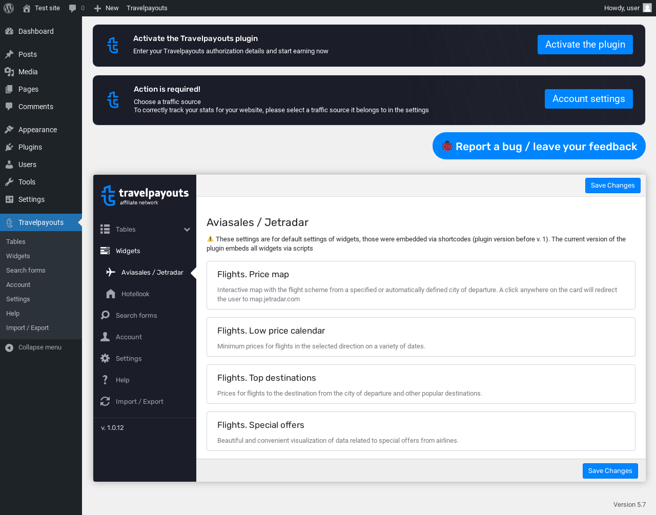656x515 pixels.
Task: Click the Posts pushpin icon
Action: [9, 54]
